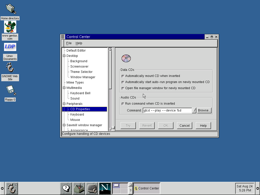The image size is (260, 195).
Task: Click the Browse... button
Action: pyautogui.click(x=204, y=110)
